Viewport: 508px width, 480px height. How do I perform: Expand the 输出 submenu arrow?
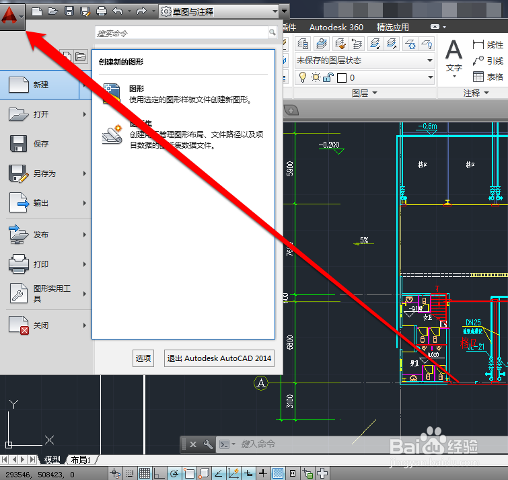click(x=85, y=203)
